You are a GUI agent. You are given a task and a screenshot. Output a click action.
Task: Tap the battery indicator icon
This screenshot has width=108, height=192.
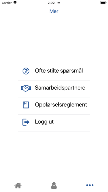[103, 3]
